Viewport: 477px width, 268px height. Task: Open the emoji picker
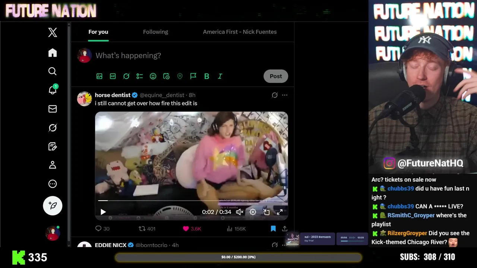click(153, 76)
